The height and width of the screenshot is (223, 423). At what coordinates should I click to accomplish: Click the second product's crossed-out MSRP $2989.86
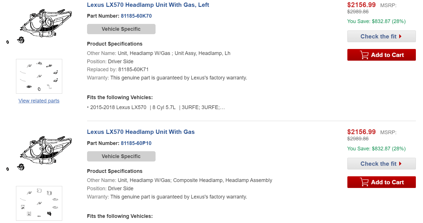tap(358, 139)
